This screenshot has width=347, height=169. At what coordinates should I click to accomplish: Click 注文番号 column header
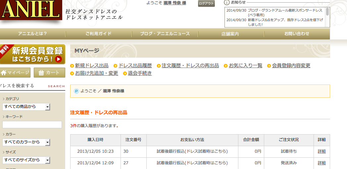coord(133,140)
